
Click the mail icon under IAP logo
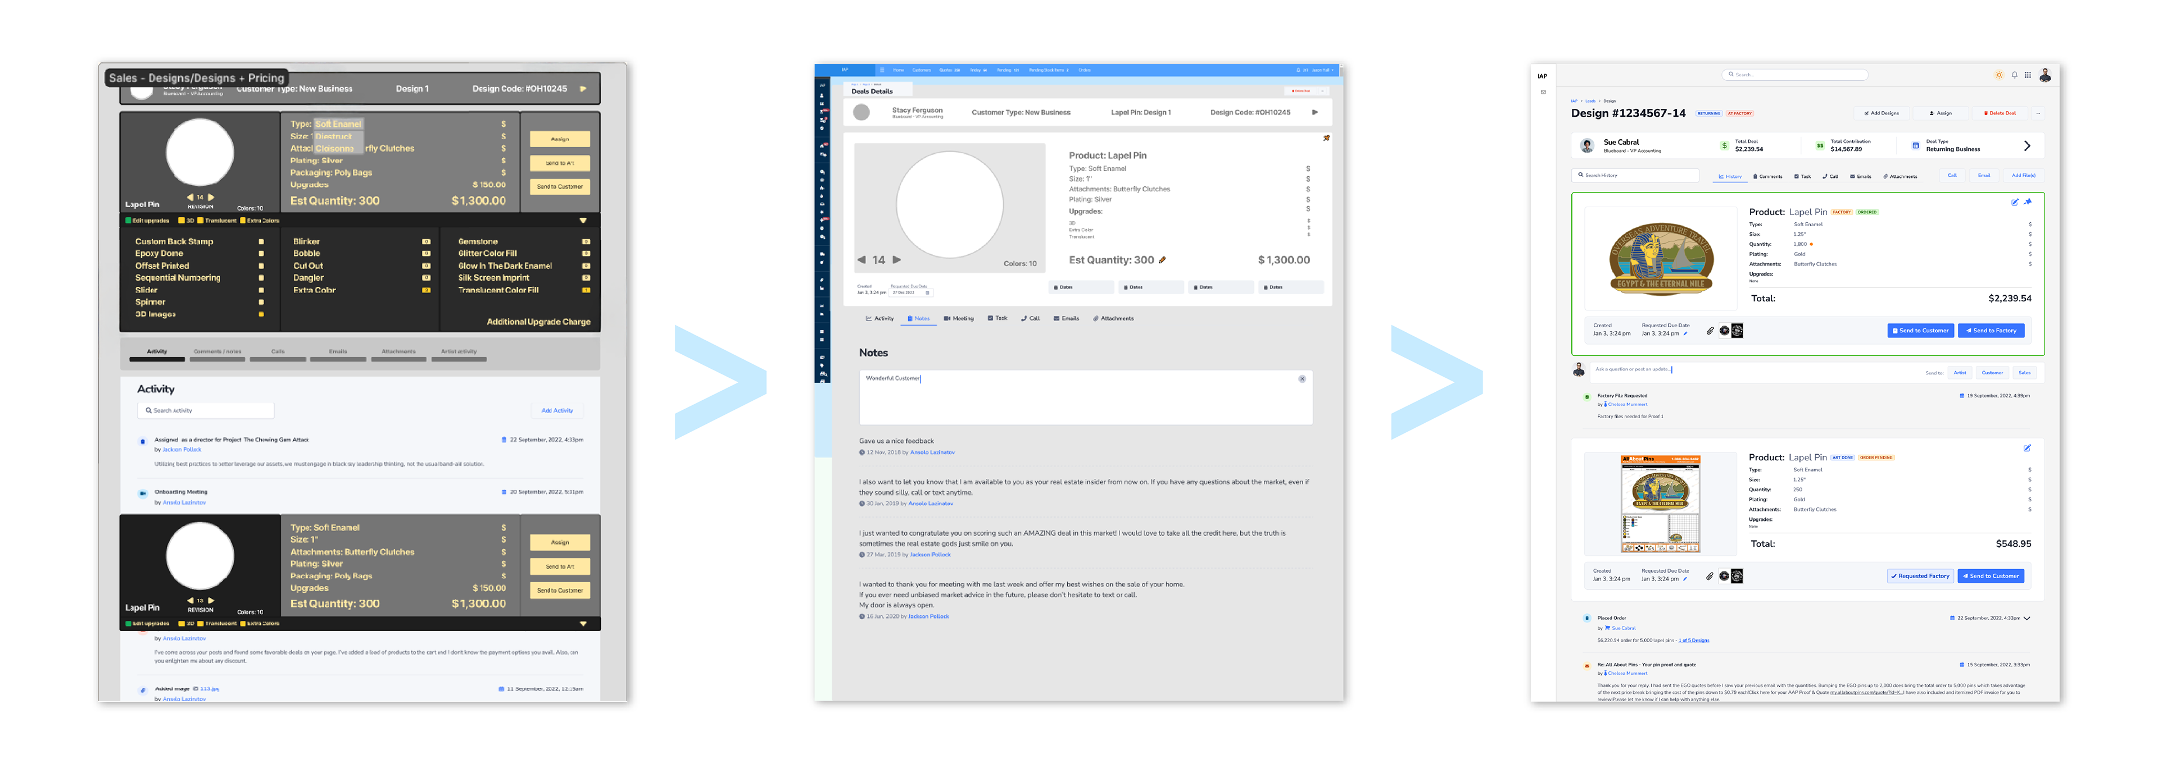[1543, 92]
